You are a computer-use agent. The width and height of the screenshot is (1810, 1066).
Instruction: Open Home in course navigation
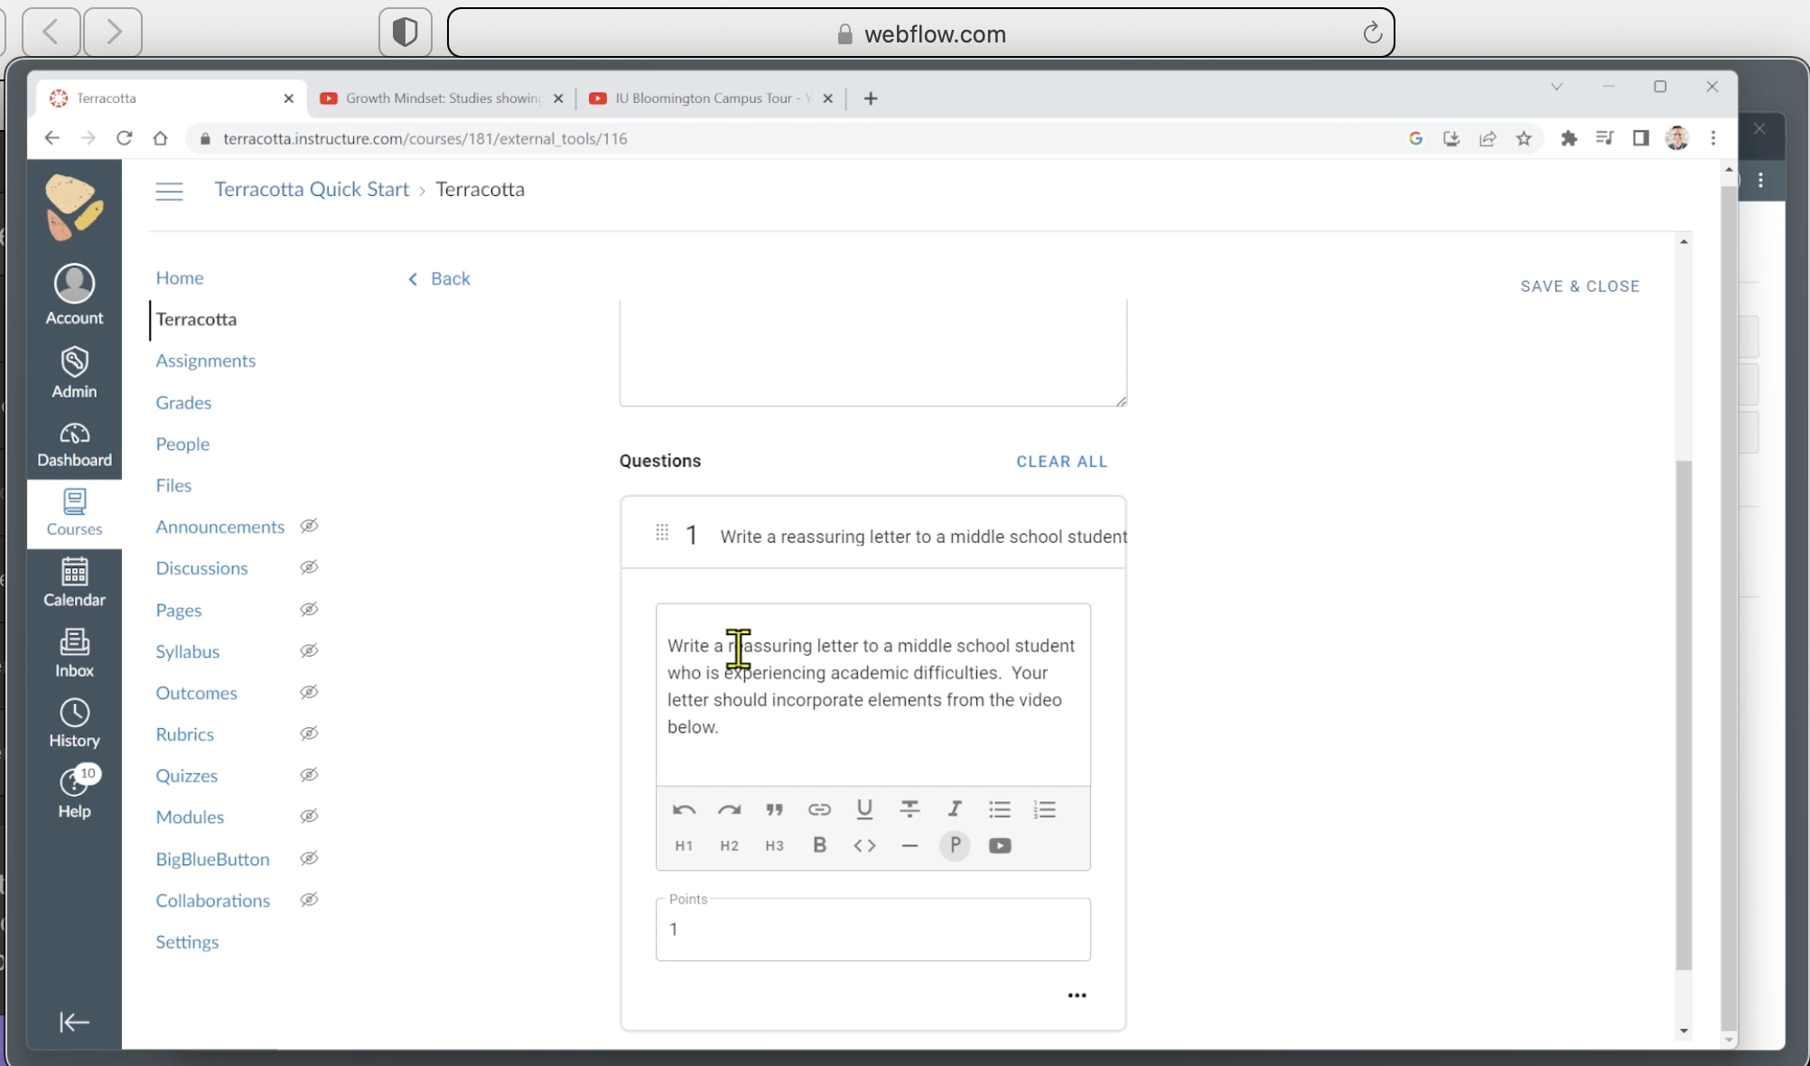pyautogui.click(x=179, y=277)
